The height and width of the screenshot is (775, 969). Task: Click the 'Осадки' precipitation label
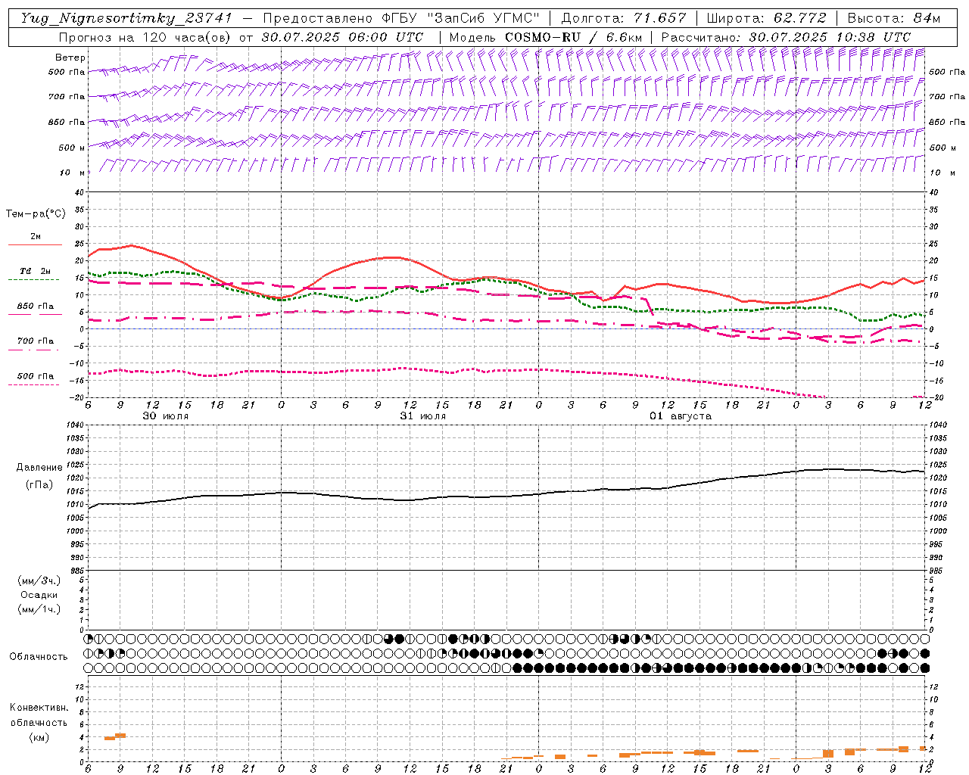[x=39, y=595]
